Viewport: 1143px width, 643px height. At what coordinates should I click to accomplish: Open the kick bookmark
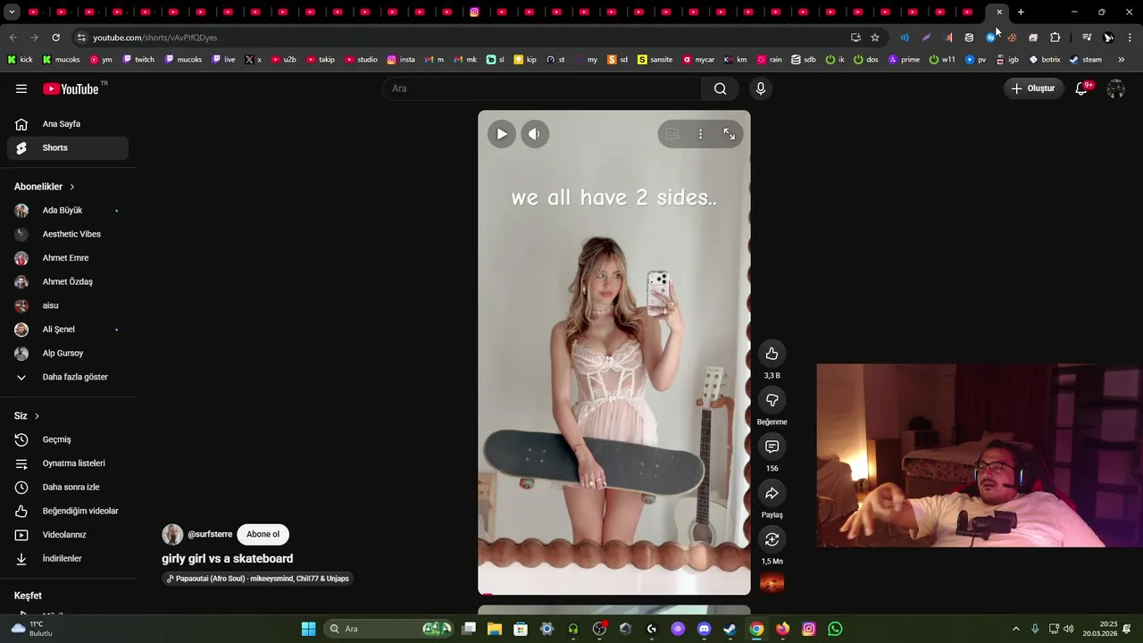20,60
